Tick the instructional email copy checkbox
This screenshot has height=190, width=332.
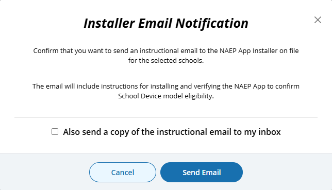click(x=55, y=132)
